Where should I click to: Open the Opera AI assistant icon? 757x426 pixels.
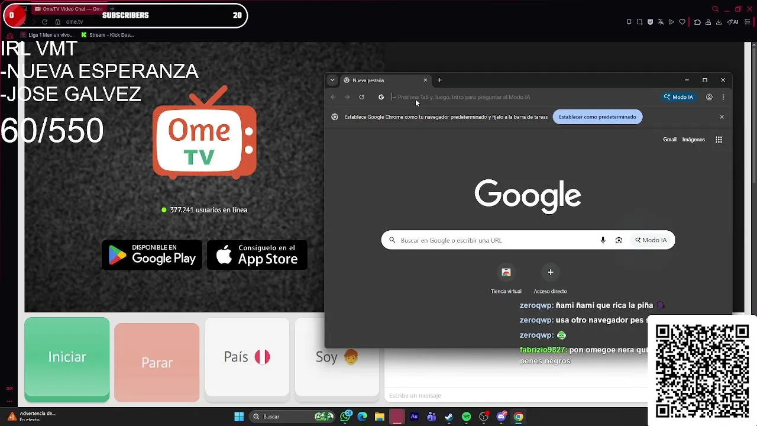[733, 22]
